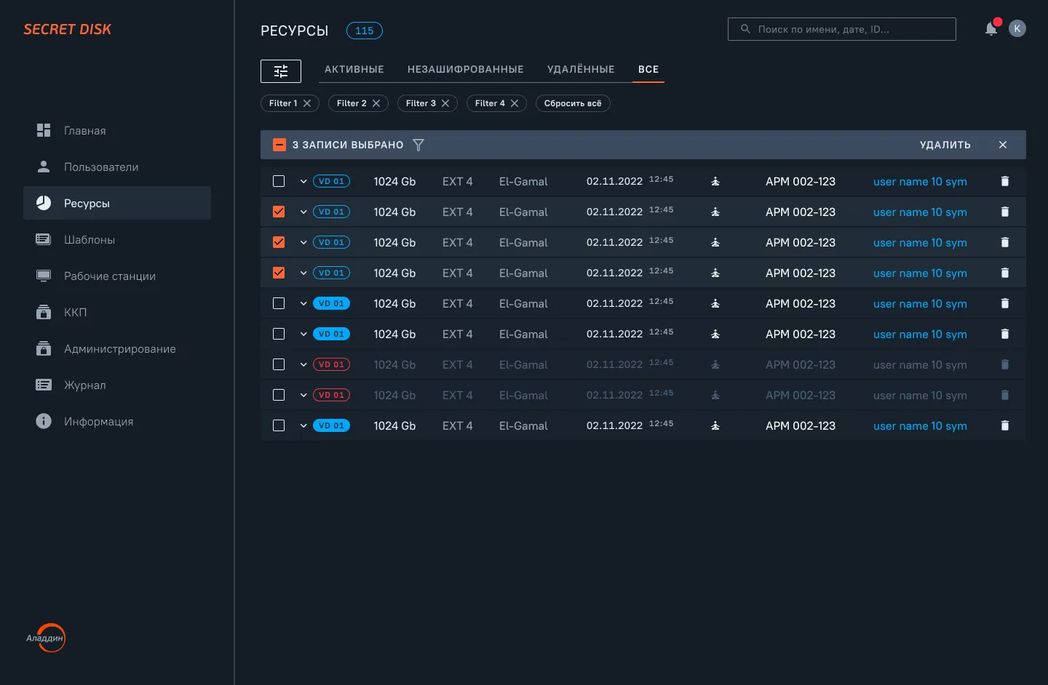Check the first row's checkbox
The height and width of the screenshot is (685, 1048).
click(279, 181)
